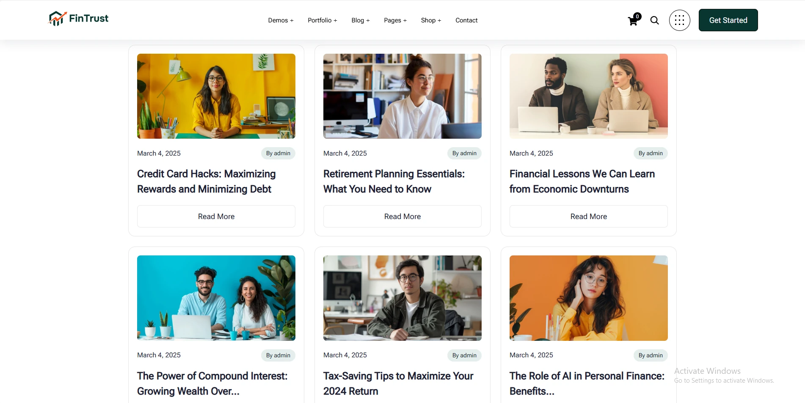Viewport: 805px width, 403px height.
Task: Expand the Demos dropdown menu
Action: pyautogui.click(x=281, y=20)
